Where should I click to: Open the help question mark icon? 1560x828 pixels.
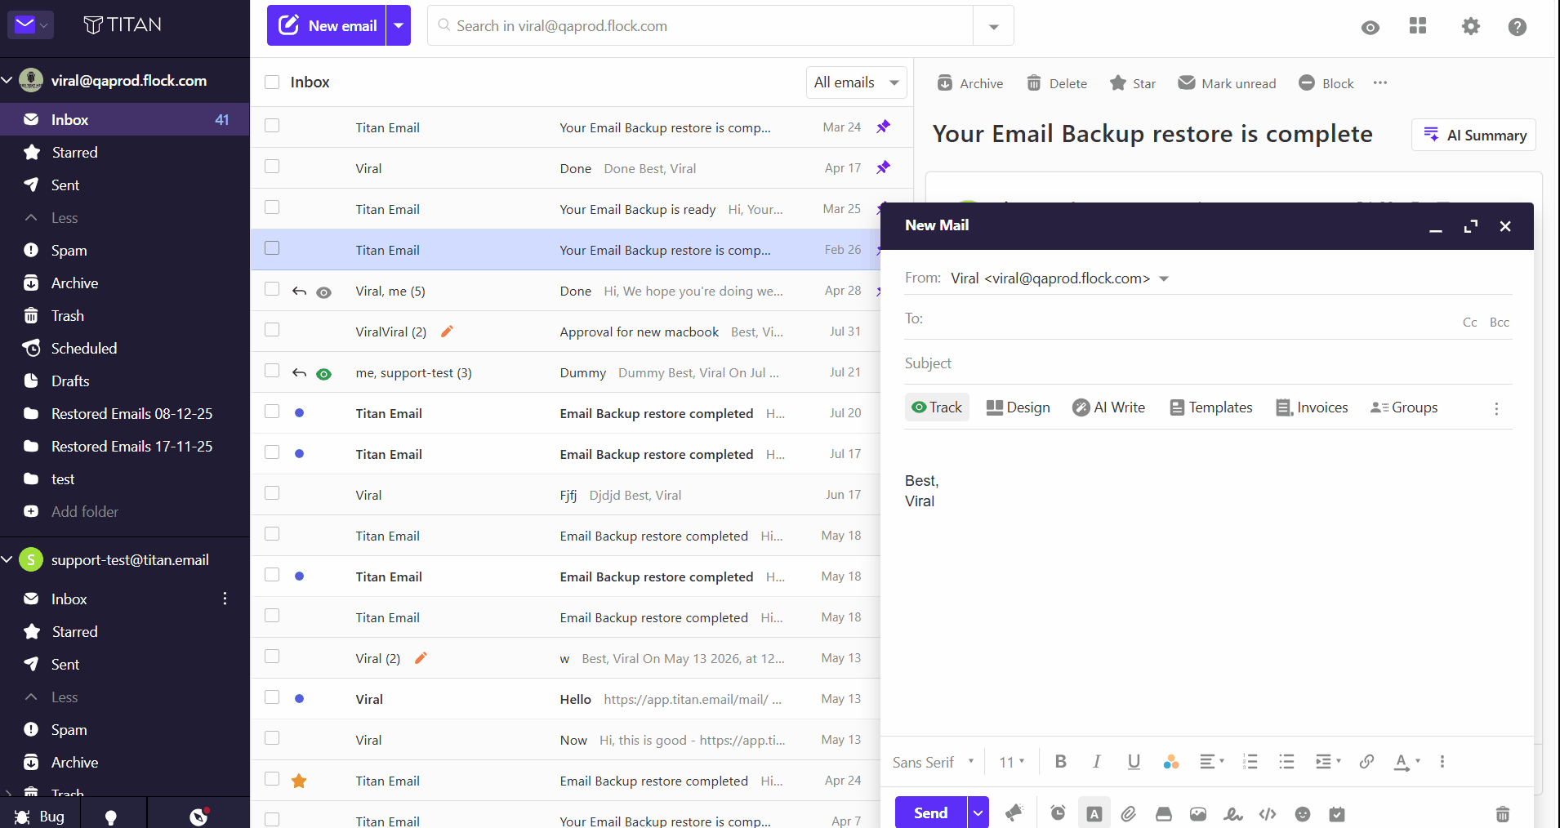click(x=1518, y=27)
